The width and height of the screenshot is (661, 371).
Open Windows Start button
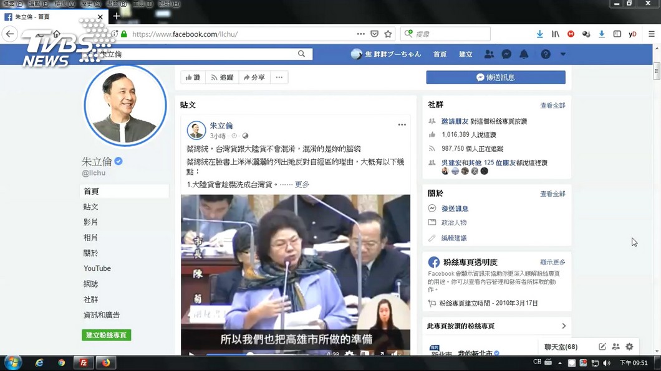pyautogui.click(x=12, y=362)
